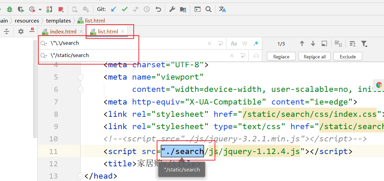Click line number 8 in gutter
The image size is (384, 181).
pos(56,114)
